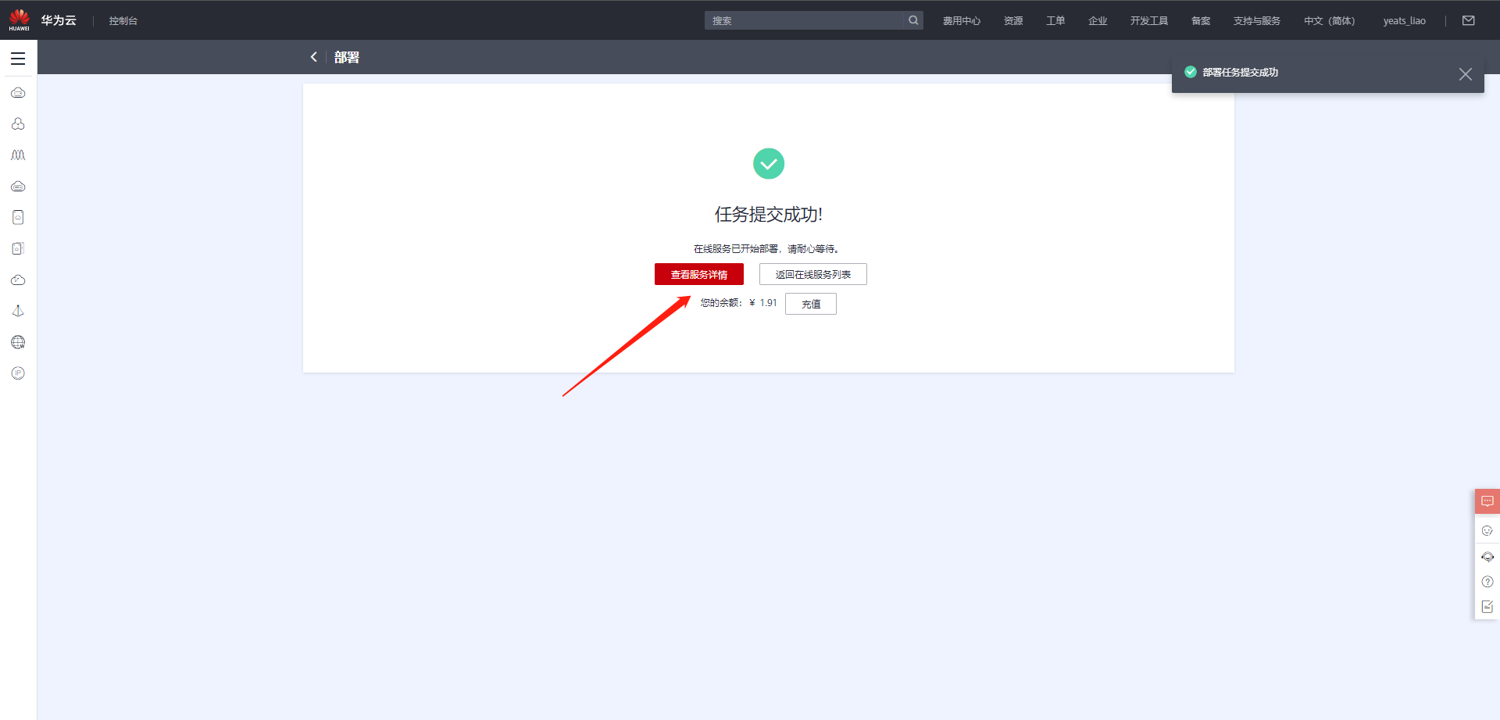Open the 费用中心 menu

pos(962,21)
